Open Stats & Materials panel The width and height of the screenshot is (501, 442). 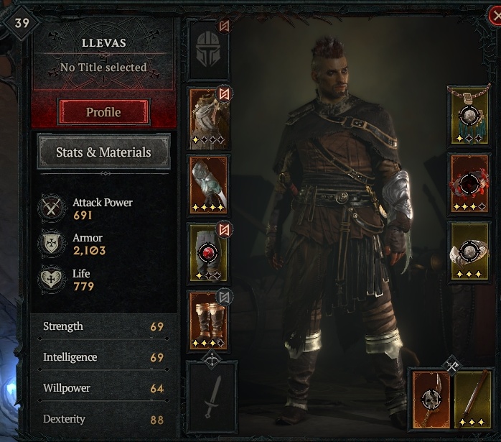[103, 152]
